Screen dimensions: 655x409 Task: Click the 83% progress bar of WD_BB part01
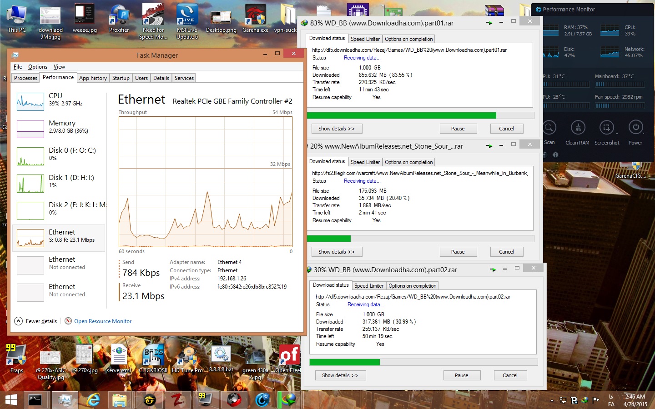420,115
